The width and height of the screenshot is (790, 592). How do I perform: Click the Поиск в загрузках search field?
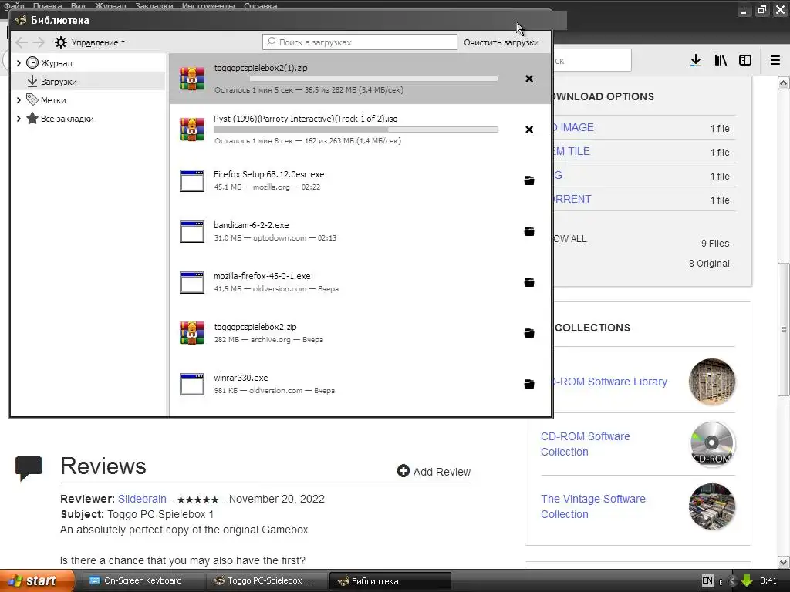click(360, 42)
